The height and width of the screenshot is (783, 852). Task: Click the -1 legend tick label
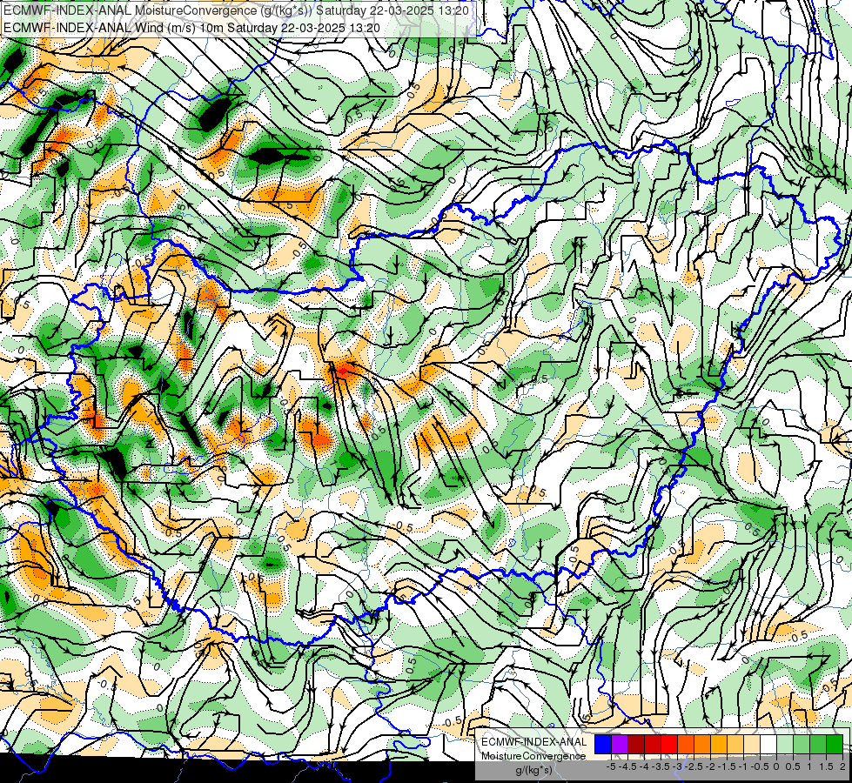click(743, 766)
